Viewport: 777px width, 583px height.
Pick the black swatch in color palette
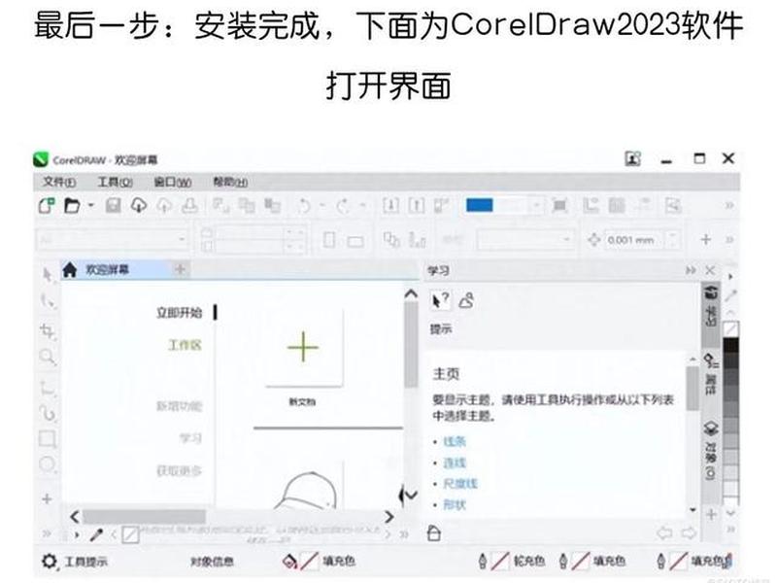(731, 345)
